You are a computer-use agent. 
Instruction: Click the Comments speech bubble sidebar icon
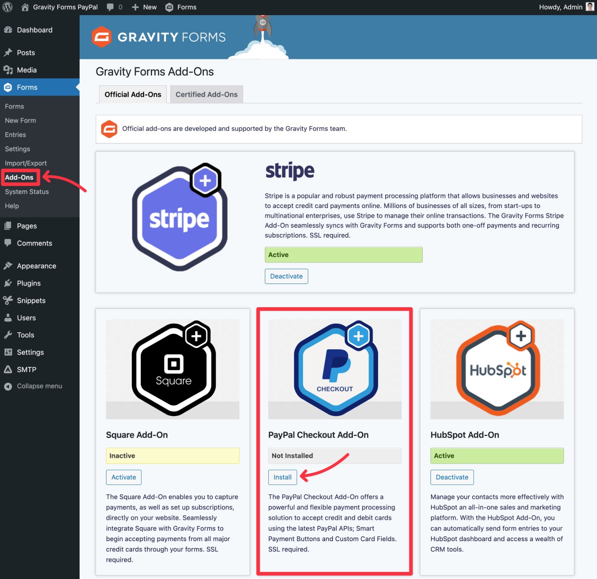[x=8, y=243]
